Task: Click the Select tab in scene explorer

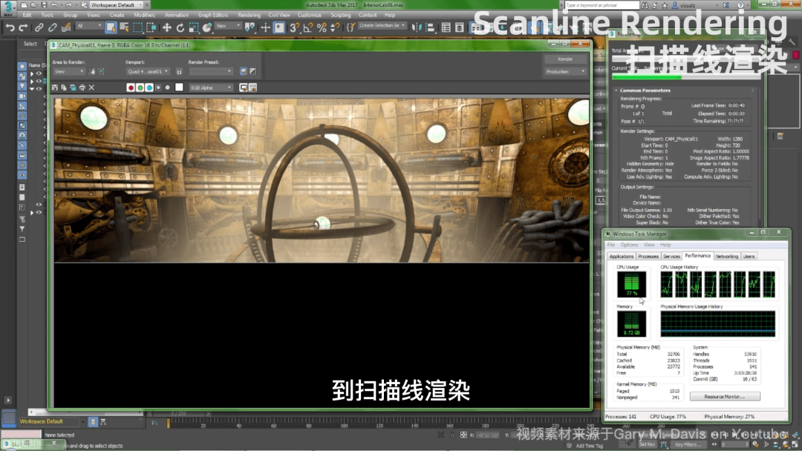Action: 30,44
